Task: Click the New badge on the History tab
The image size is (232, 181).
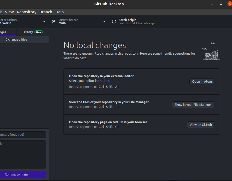Action: 39,32
